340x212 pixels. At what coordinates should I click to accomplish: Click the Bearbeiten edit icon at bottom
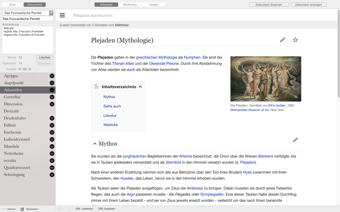coord(23,209)
